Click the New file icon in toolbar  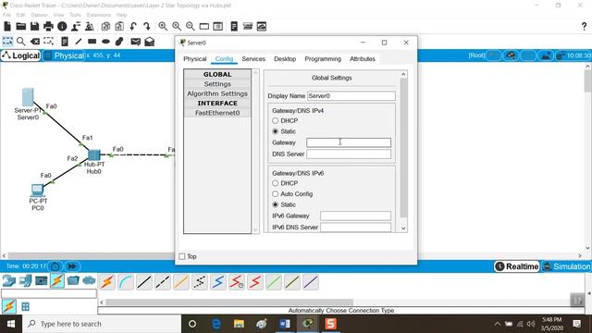(x=7, y=27)
